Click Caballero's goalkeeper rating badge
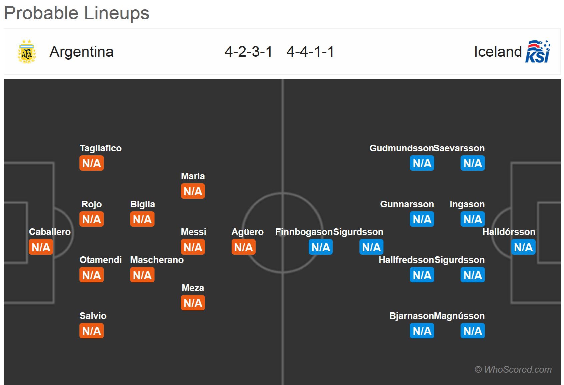 [x=41, y=247]
